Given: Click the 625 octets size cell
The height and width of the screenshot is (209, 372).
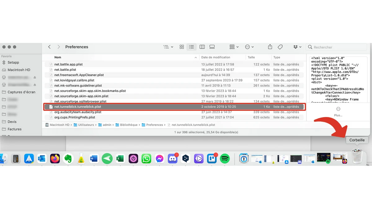Looking at the screenshot, I should [262, 117].
